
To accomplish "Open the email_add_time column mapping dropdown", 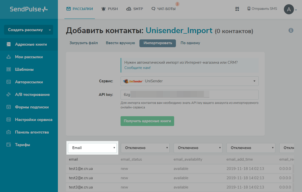I will pos(251,148).
